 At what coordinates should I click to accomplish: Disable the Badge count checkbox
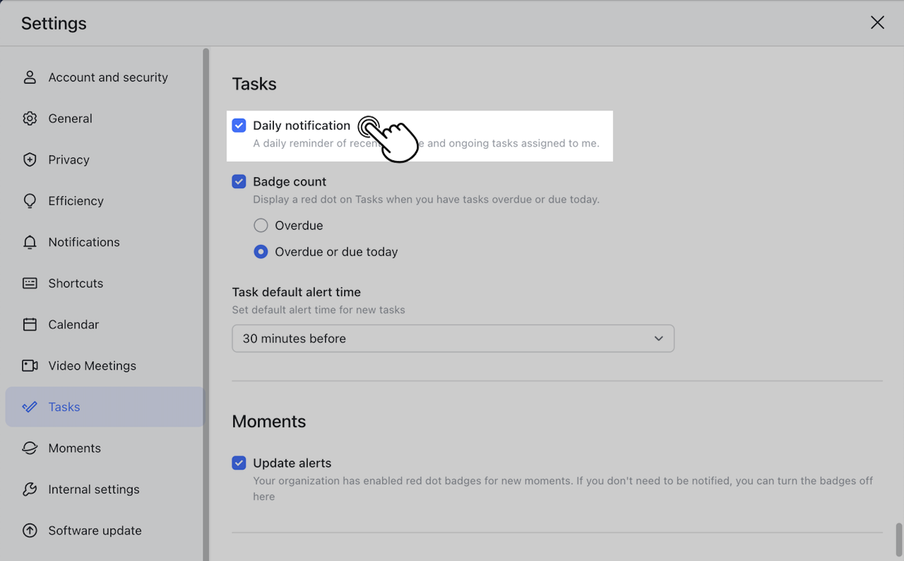[x=239, y=181]
